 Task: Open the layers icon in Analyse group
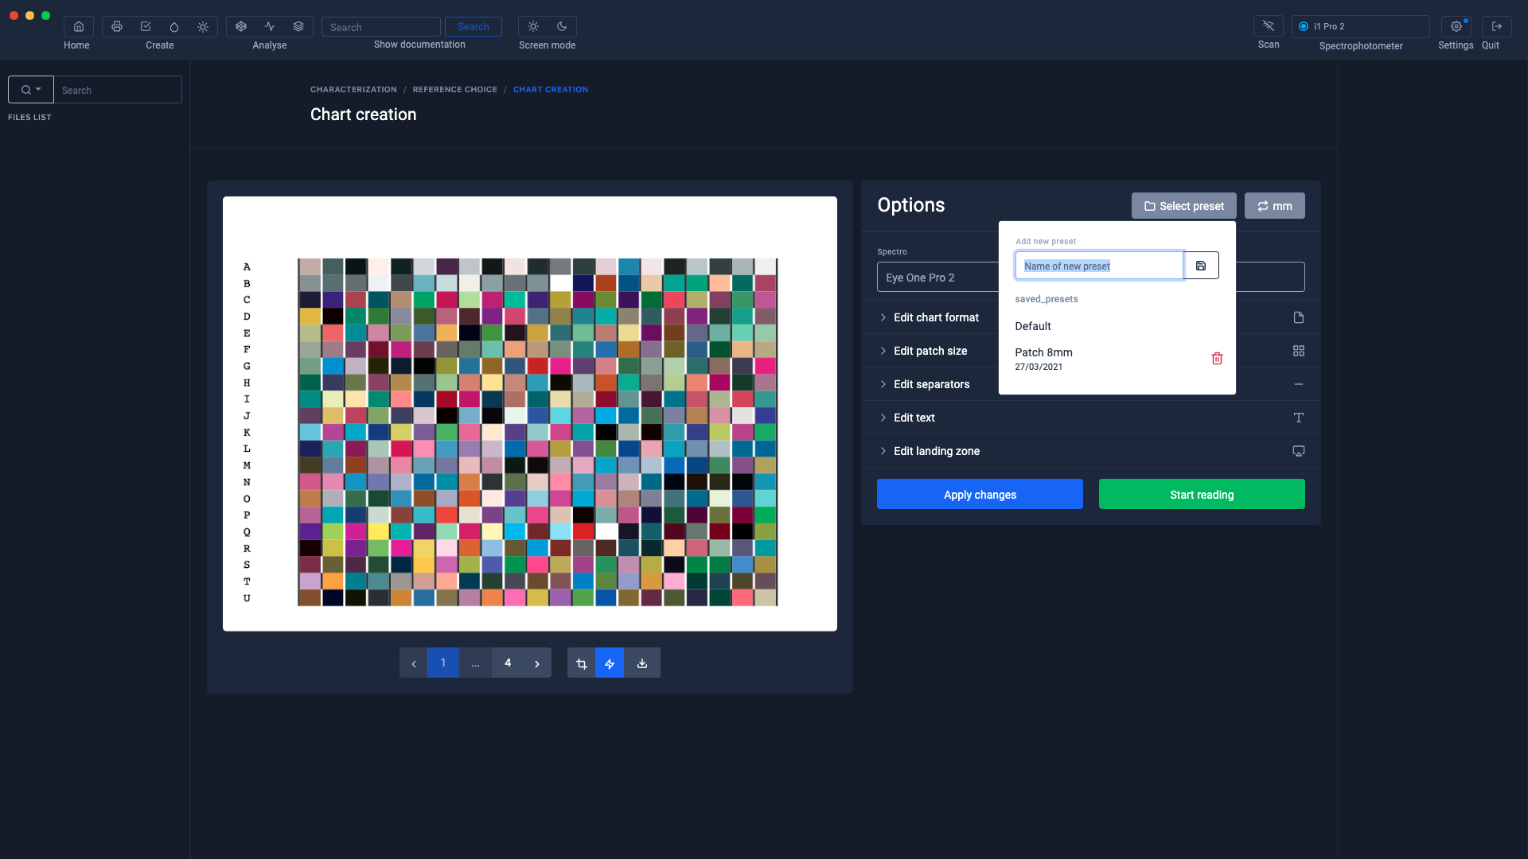pos(298,26)
